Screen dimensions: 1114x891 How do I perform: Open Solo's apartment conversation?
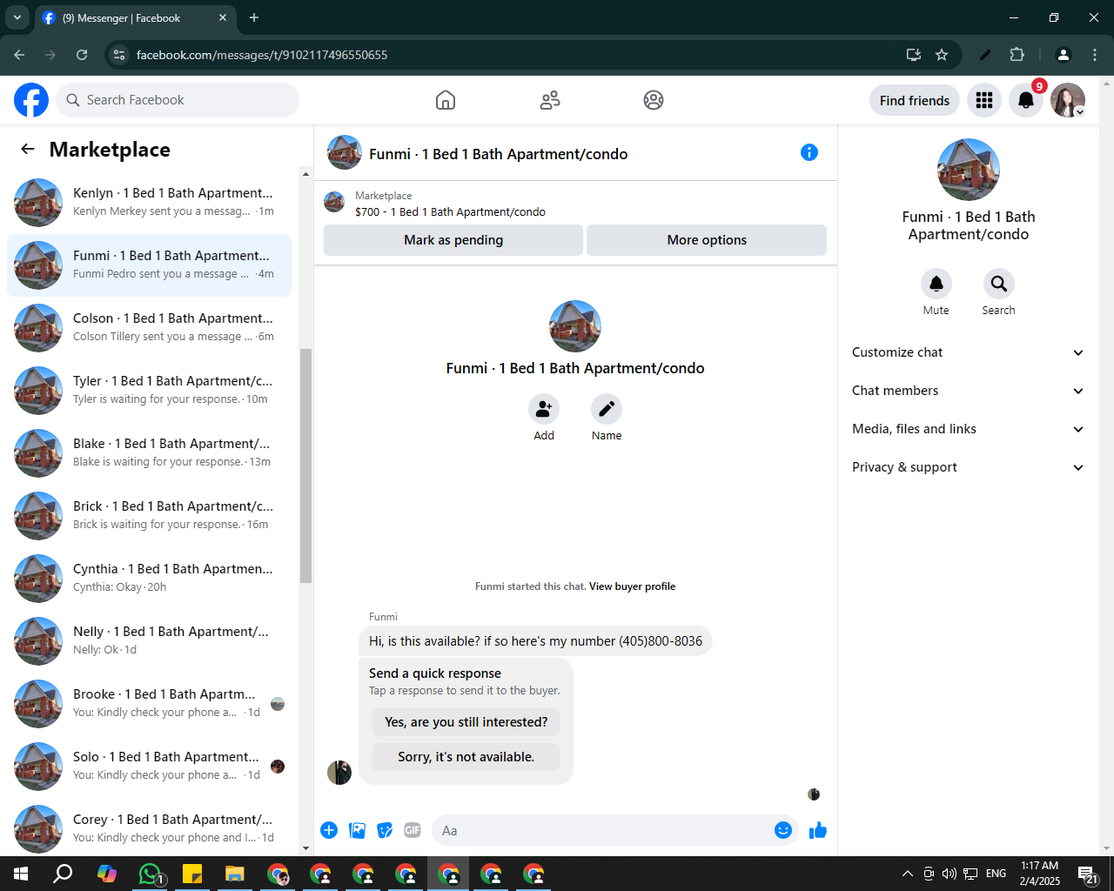tap(149, 766)
